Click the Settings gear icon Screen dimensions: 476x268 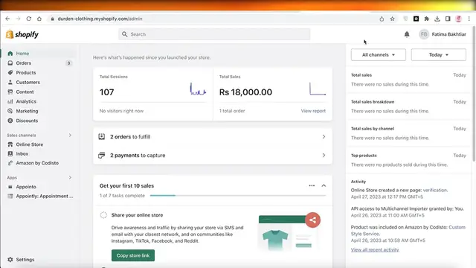pos(10,260)
